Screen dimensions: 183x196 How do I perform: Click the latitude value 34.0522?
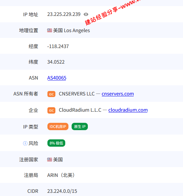click(x=56, y=62)
